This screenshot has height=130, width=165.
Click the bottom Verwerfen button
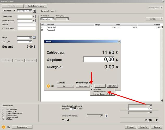click(144, 127)
